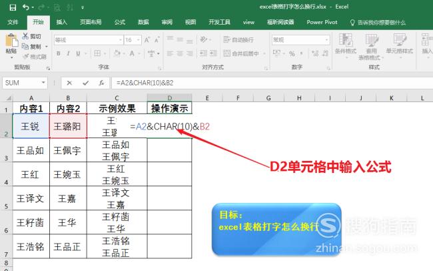Switch to 开发工具 Developer tab
The width and height of the screenshot is (433, 271).
point(219,22)
